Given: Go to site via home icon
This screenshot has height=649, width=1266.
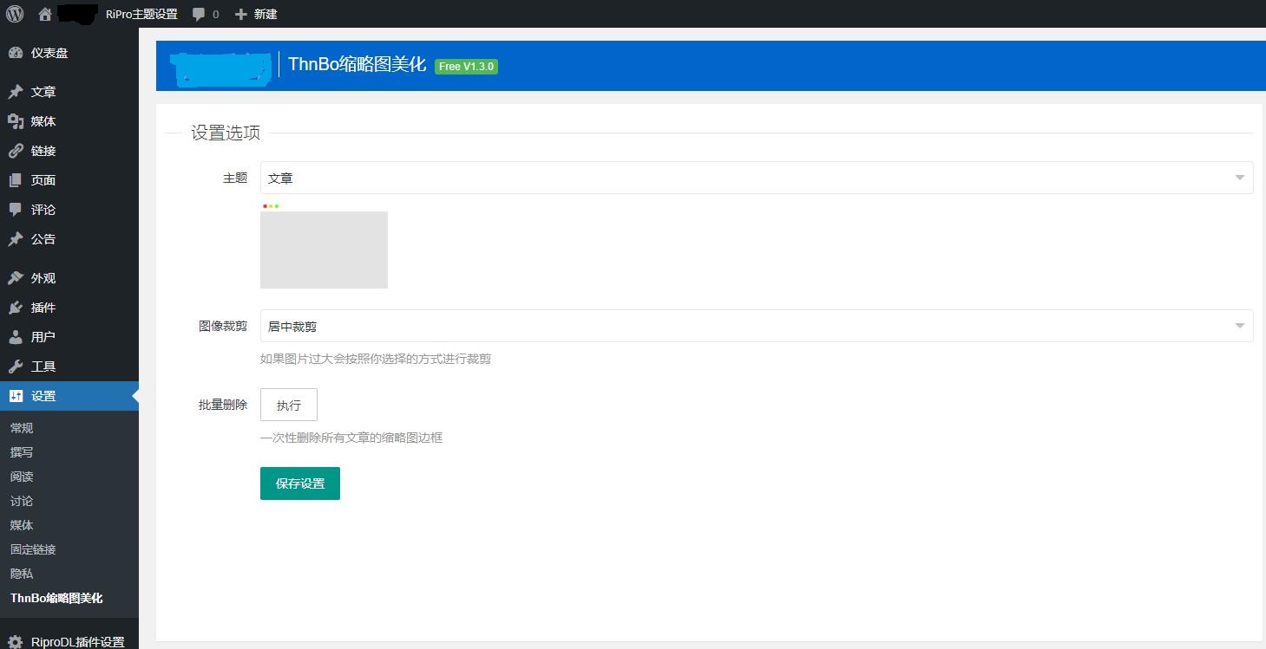Looking at the screenshot, I should pyautogui.click(x=45, y=14).
